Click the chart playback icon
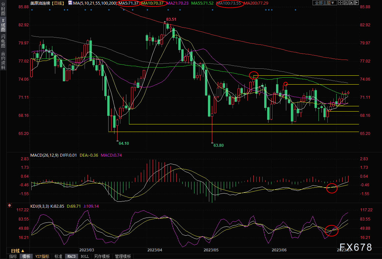The width and height of the screenshot is (382, 259). (351, 3)
